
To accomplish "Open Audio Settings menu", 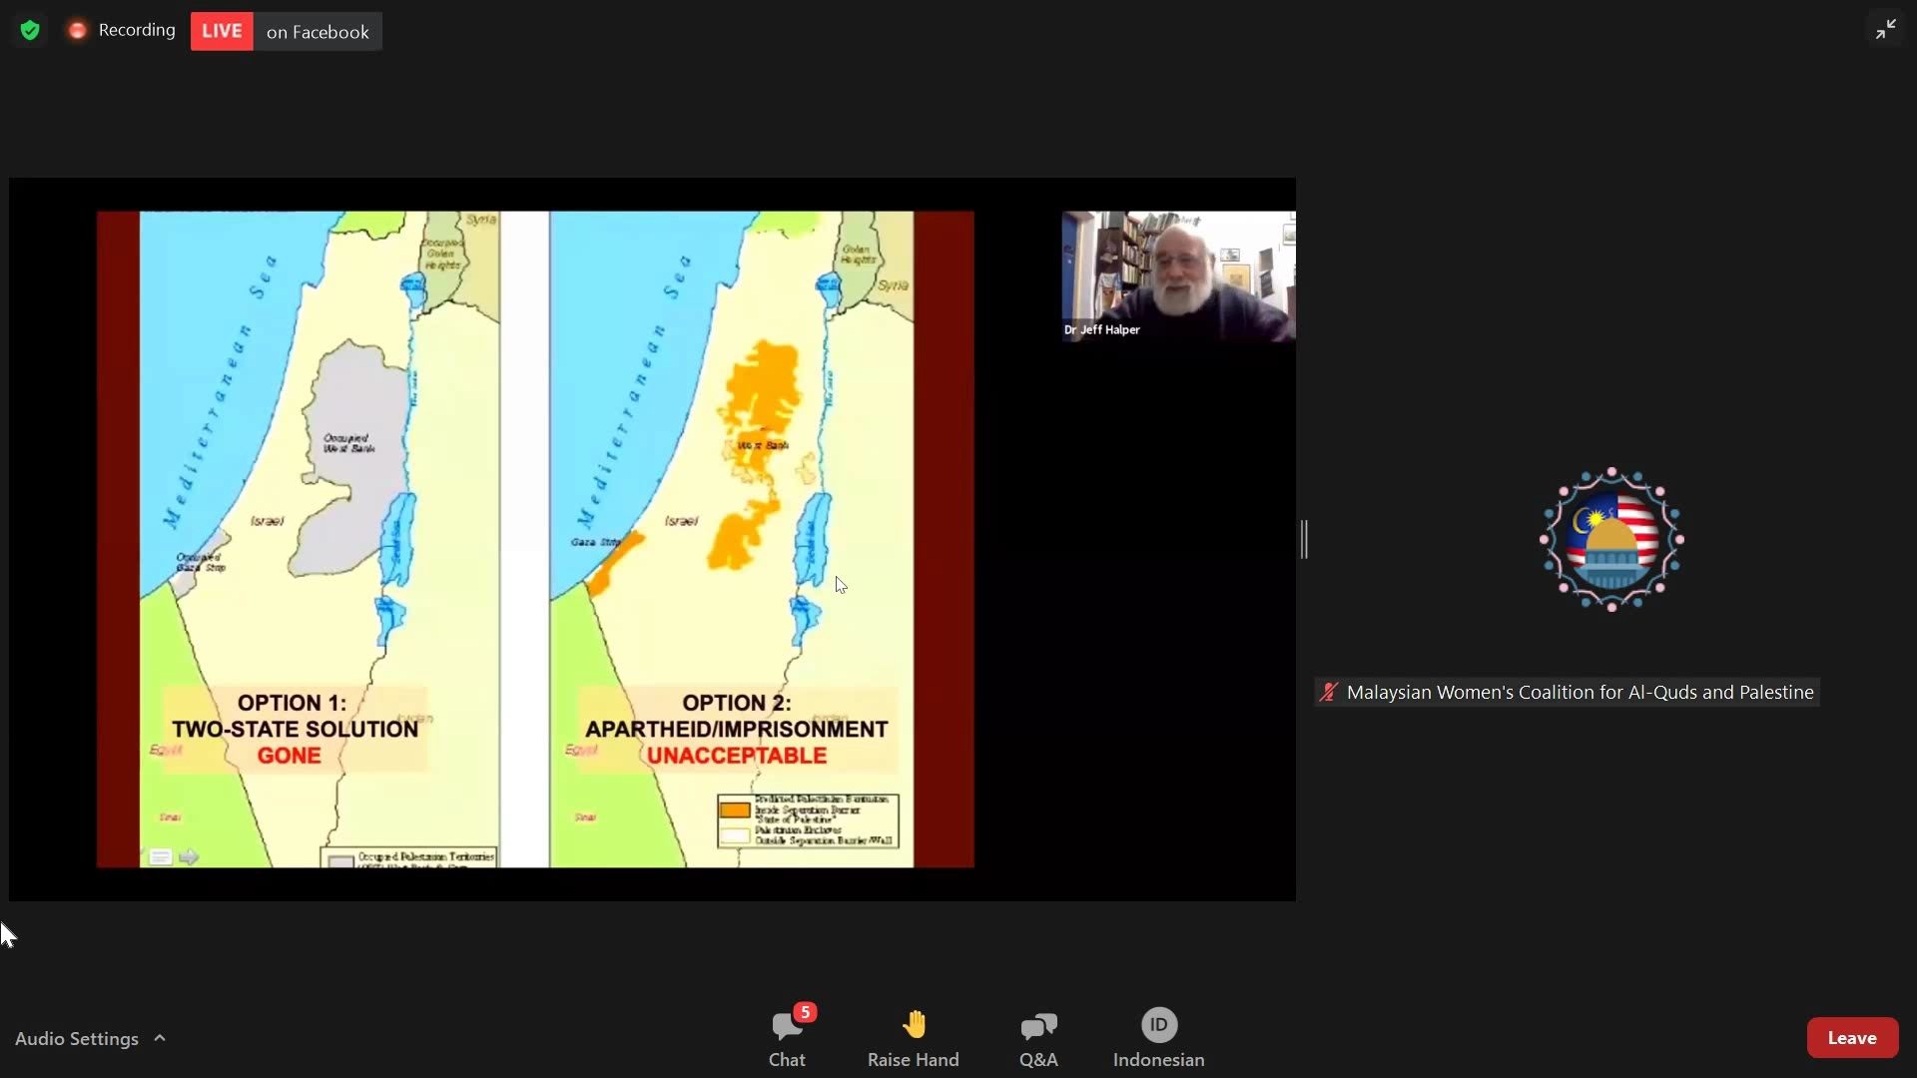I will [x=77, y=1038].
